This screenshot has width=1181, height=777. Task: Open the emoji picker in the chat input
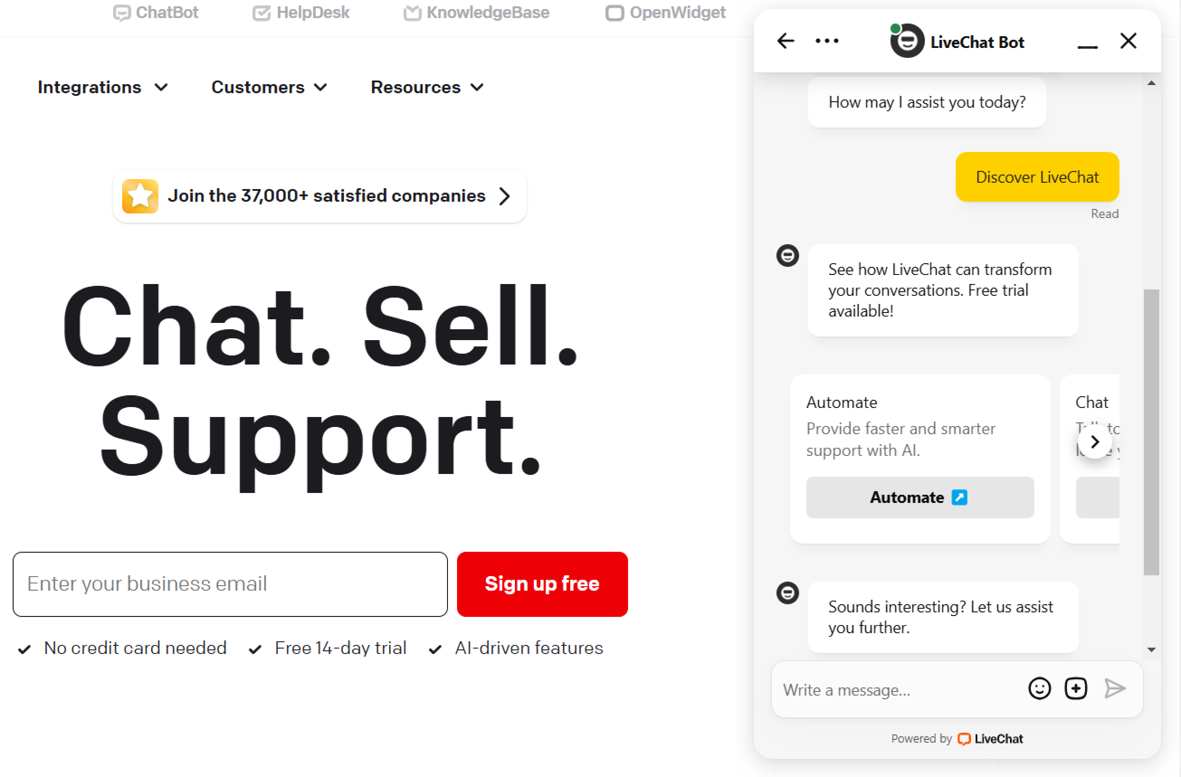point(1040,688)
